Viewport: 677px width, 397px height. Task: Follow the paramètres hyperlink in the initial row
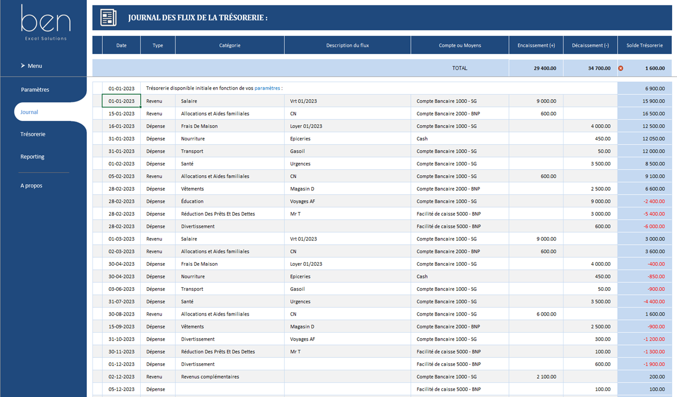pyautogui.click(x=267, y=88)
